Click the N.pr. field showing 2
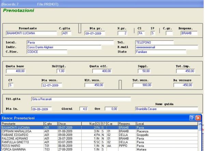205x151 pixels. [x=122, y=33]
